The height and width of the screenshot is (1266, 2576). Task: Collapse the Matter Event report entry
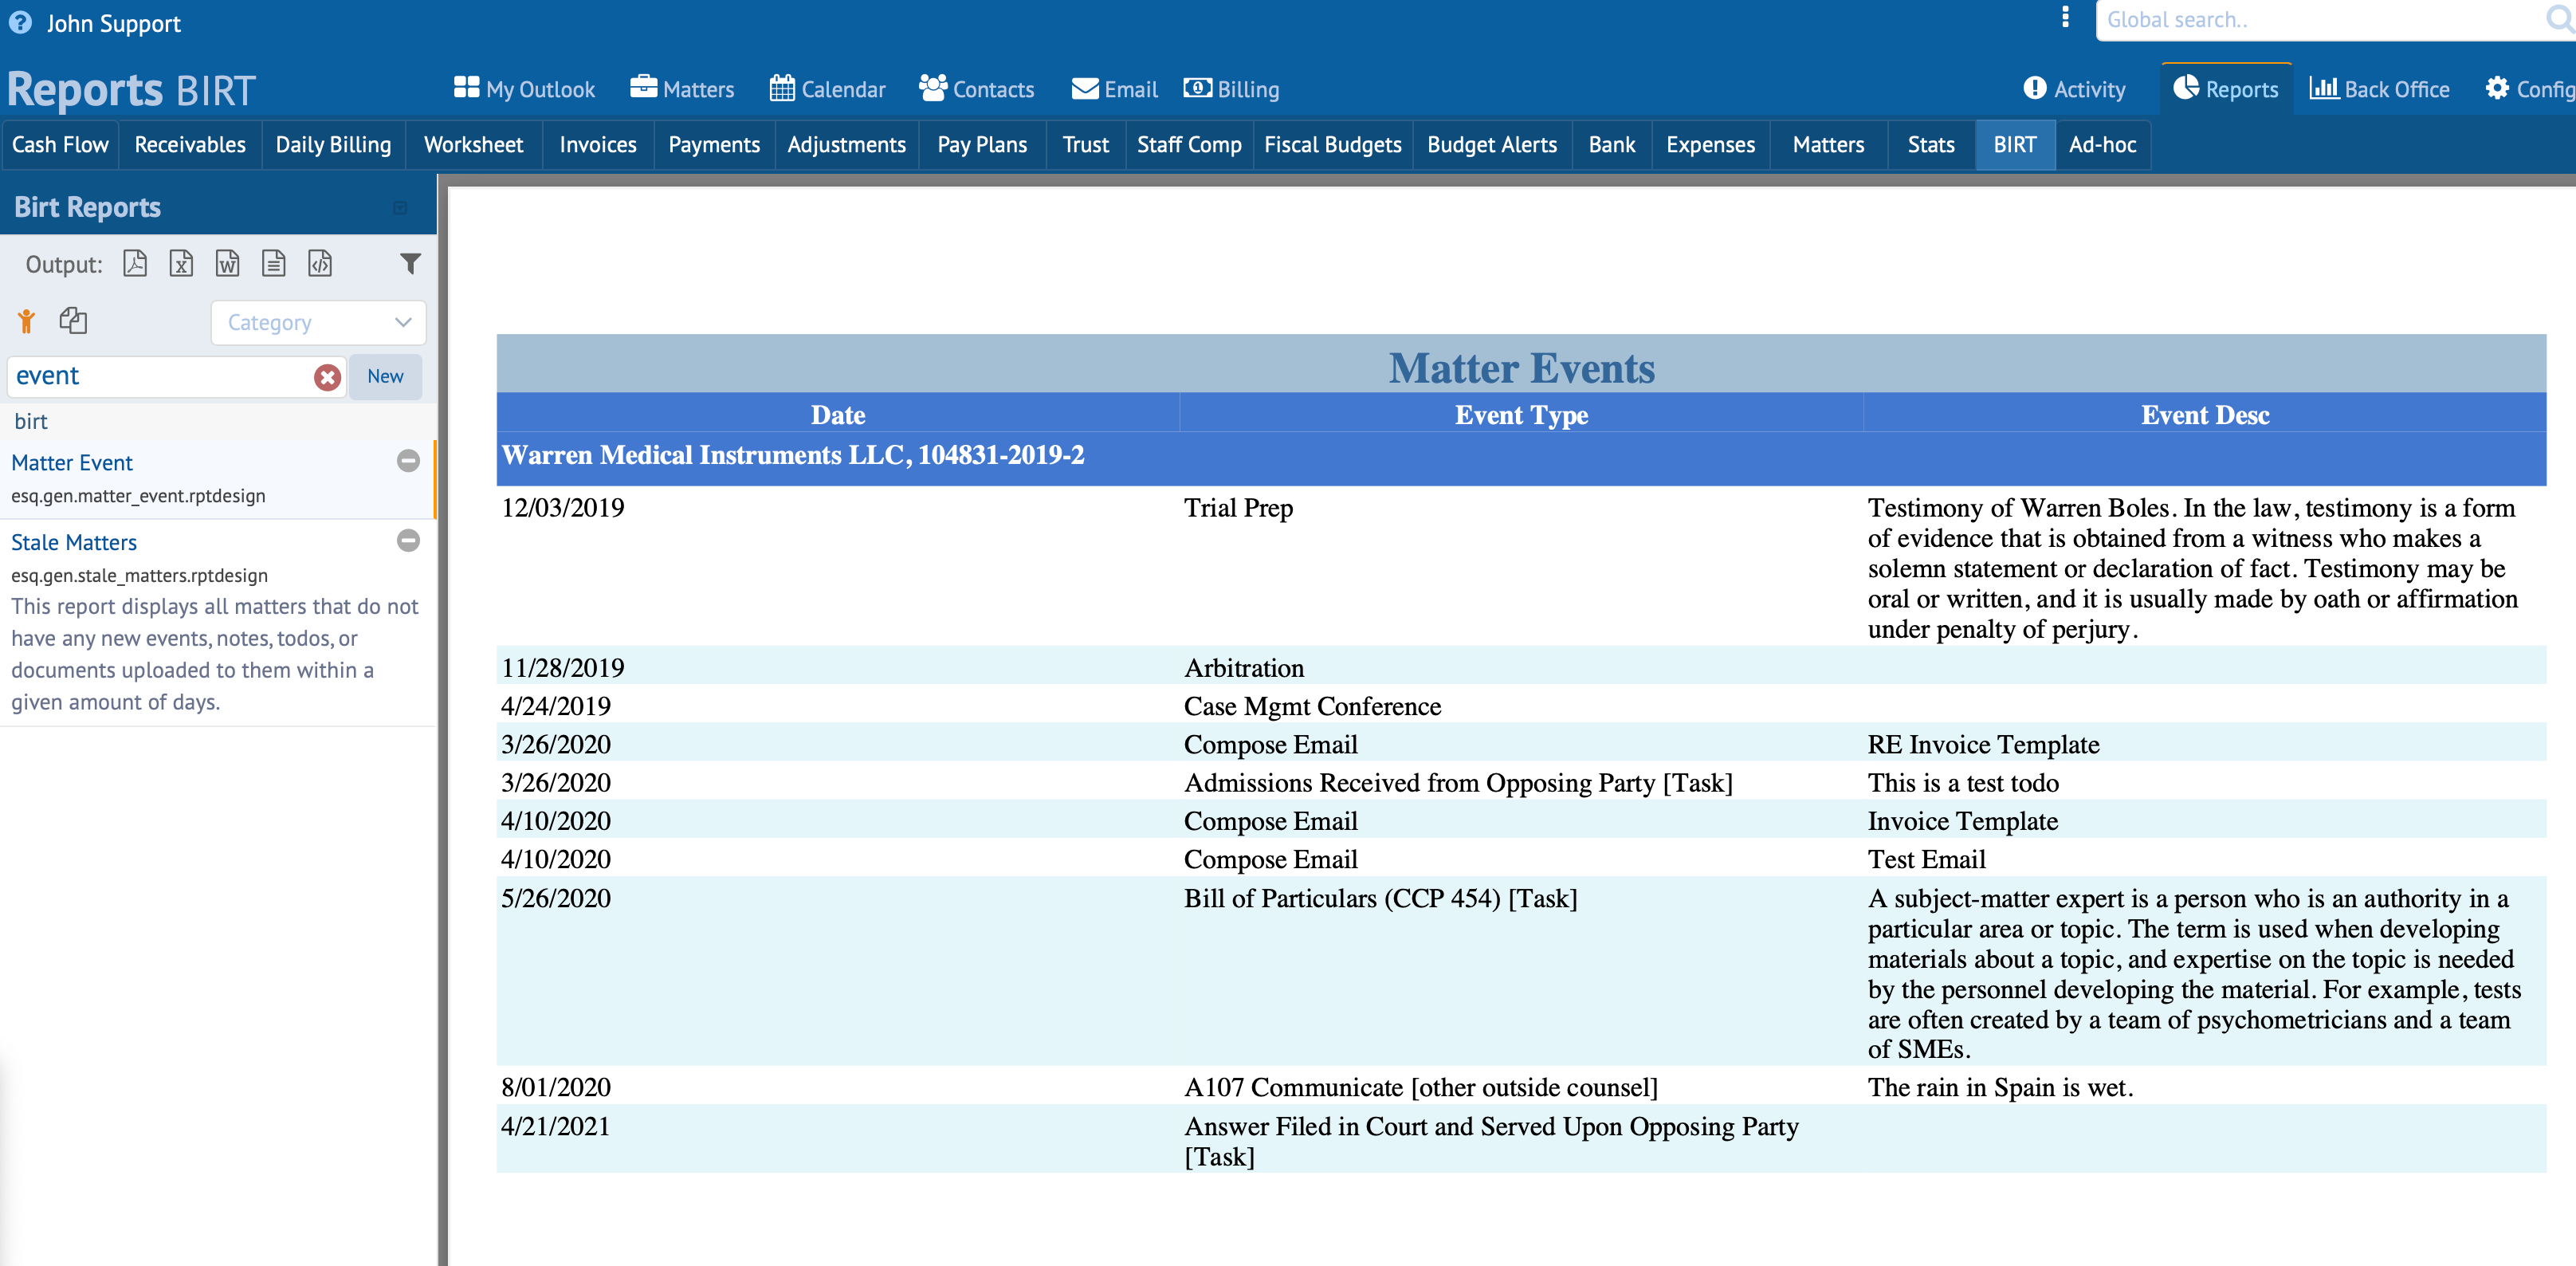click(x=408, y=461)
